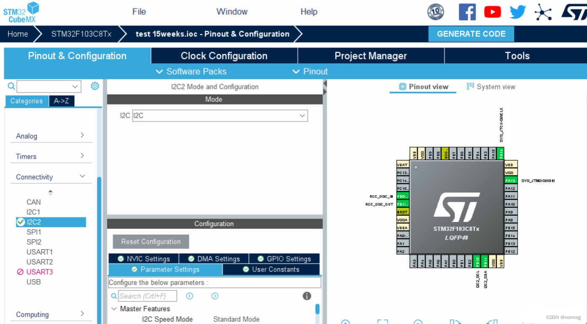Click the warning icon beside USART3
The image size is (587, 324).
click(20, 272)
